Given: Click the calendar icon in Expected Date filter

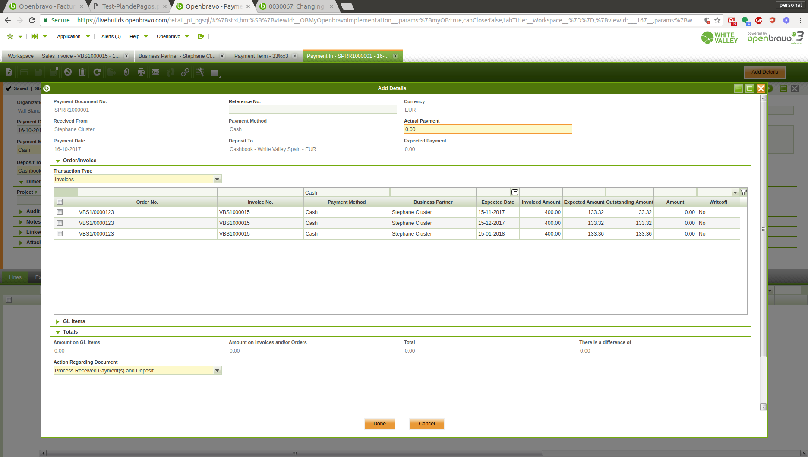Looking at the screenshot, I should click(x=514, y=192).
